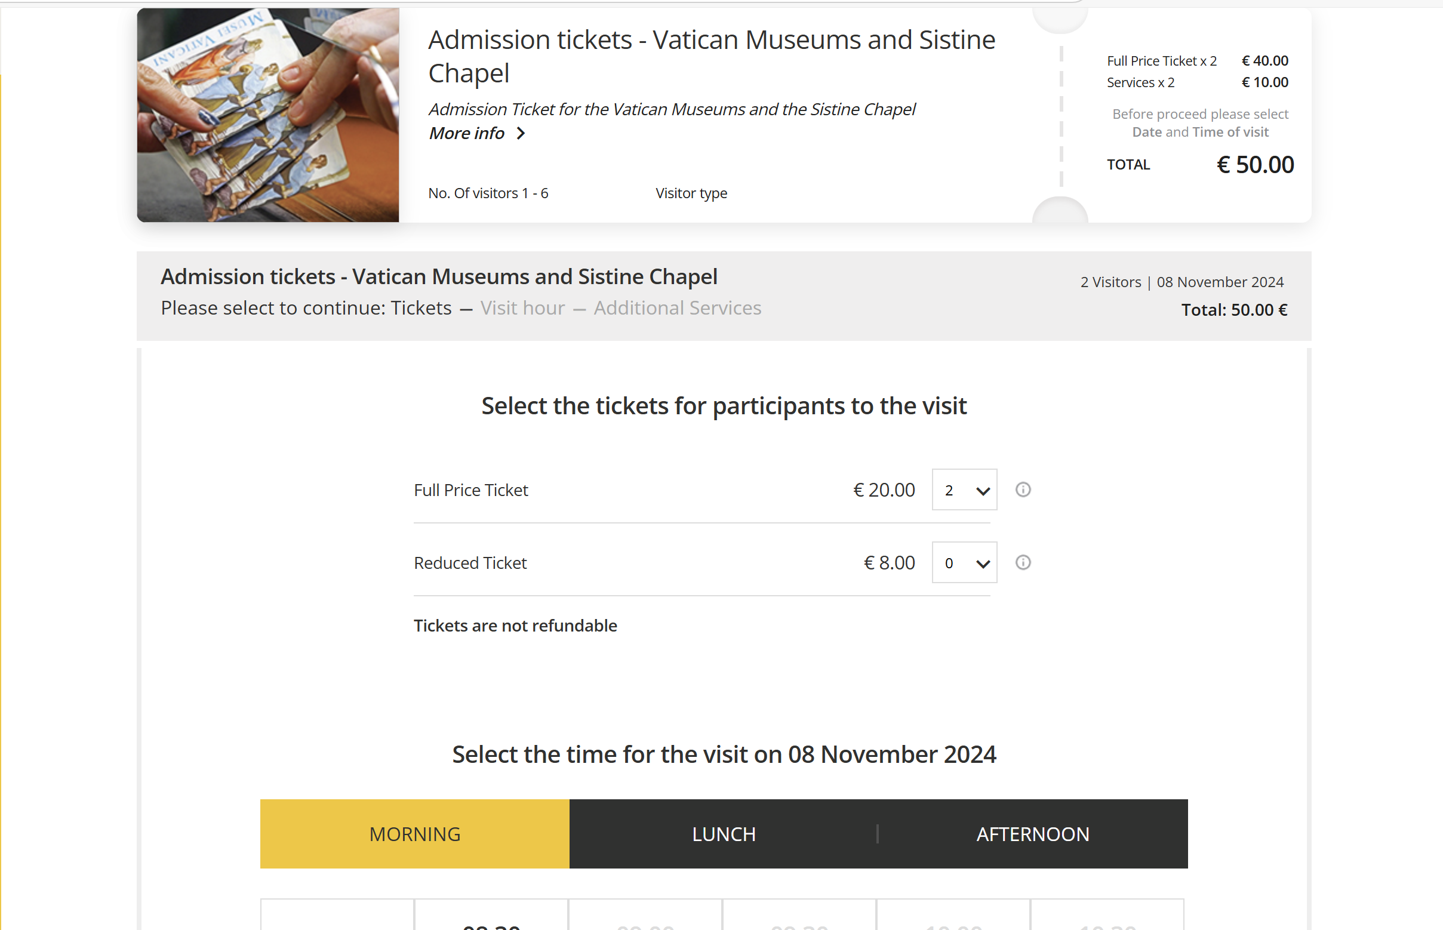Go to the Additional Services step
This screenshot has height=930, width=1443.
point(677,308)
